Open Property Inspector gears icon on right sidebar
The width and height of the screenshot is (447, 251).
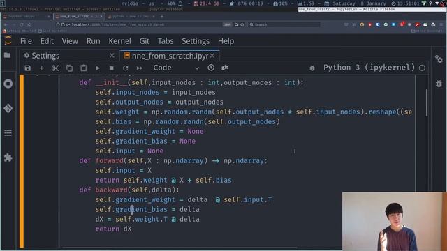pos(439,59)
